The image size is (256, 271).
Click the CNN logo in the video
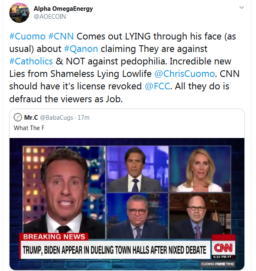coord(223,248)
